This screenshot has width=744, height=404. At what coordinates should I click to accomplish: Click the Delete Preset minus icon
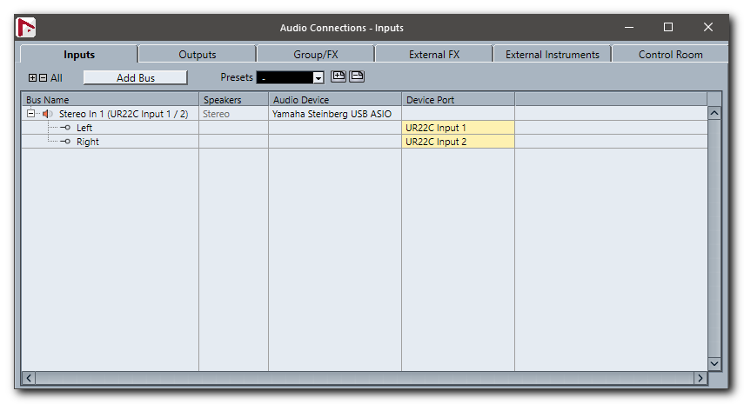[x=357, y=76]
